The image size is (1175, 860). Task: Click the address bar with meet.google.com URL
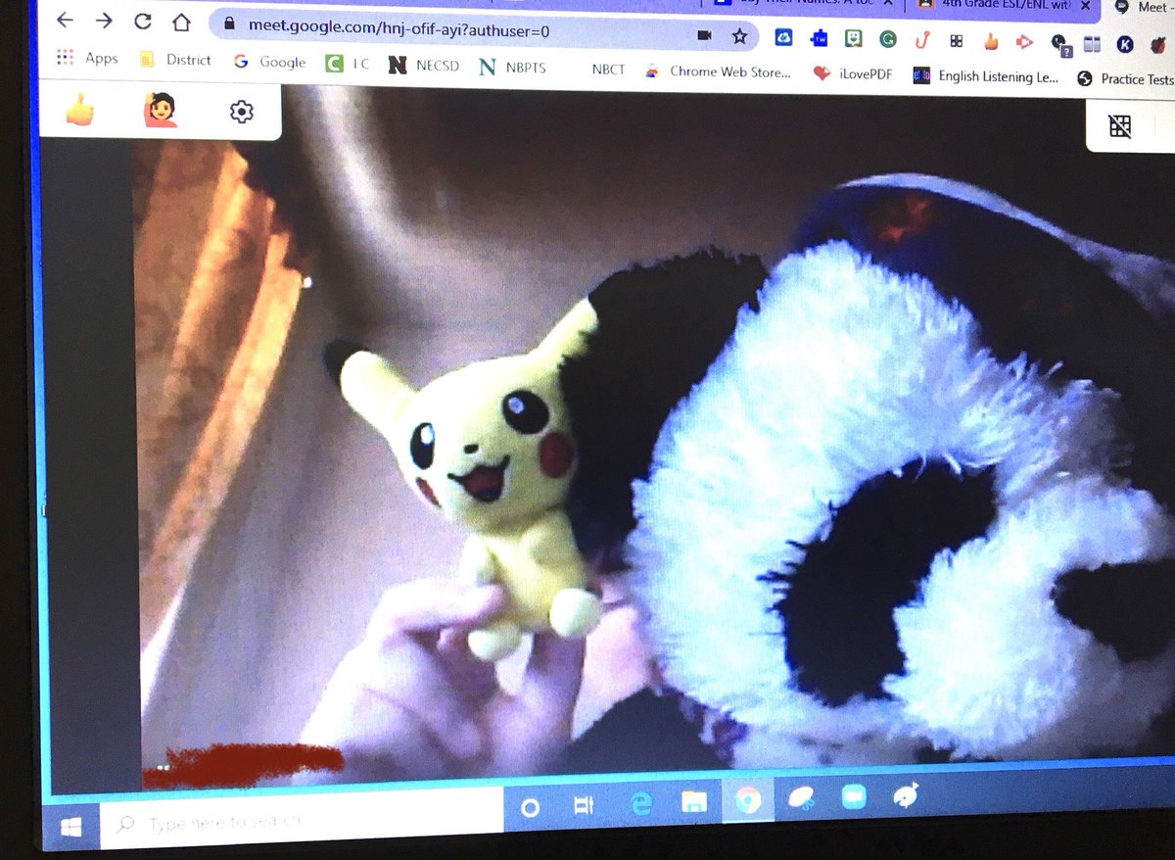coord(485,30)
